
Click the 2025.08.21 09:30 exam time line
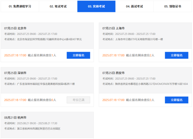tap(31, 123)
